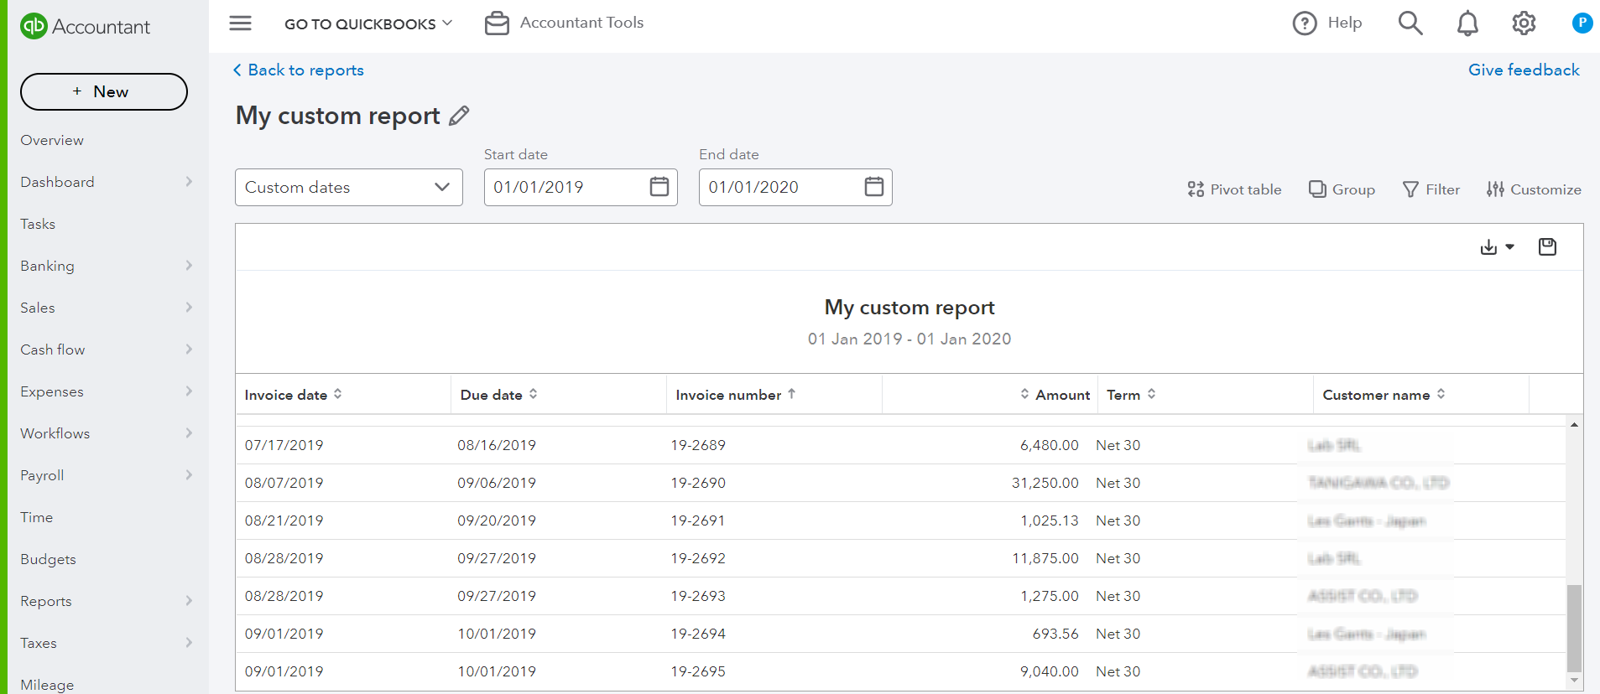
Task: Click the hamburger menu icon
Action: tap(240, 23)
